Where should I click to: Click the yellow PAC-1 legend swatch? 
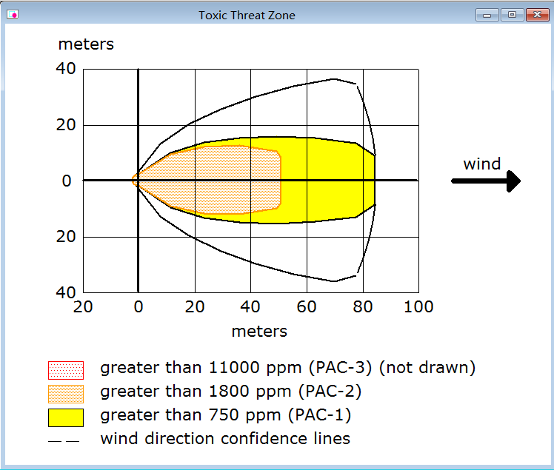[x=66, y=417]
